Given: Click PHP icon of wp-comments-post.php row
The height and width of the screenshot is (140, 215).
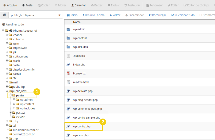Looking at the screenshot, I should (x=68, y=109).
